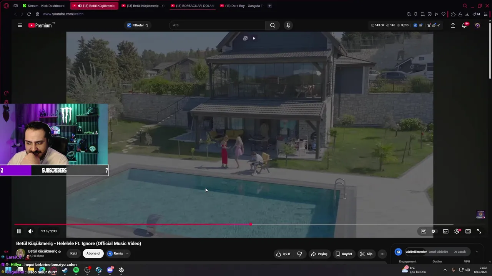The height and width of the screenshot is (276, 492).
Task: Reload the page with refresh icon
Action: point(29,14)
